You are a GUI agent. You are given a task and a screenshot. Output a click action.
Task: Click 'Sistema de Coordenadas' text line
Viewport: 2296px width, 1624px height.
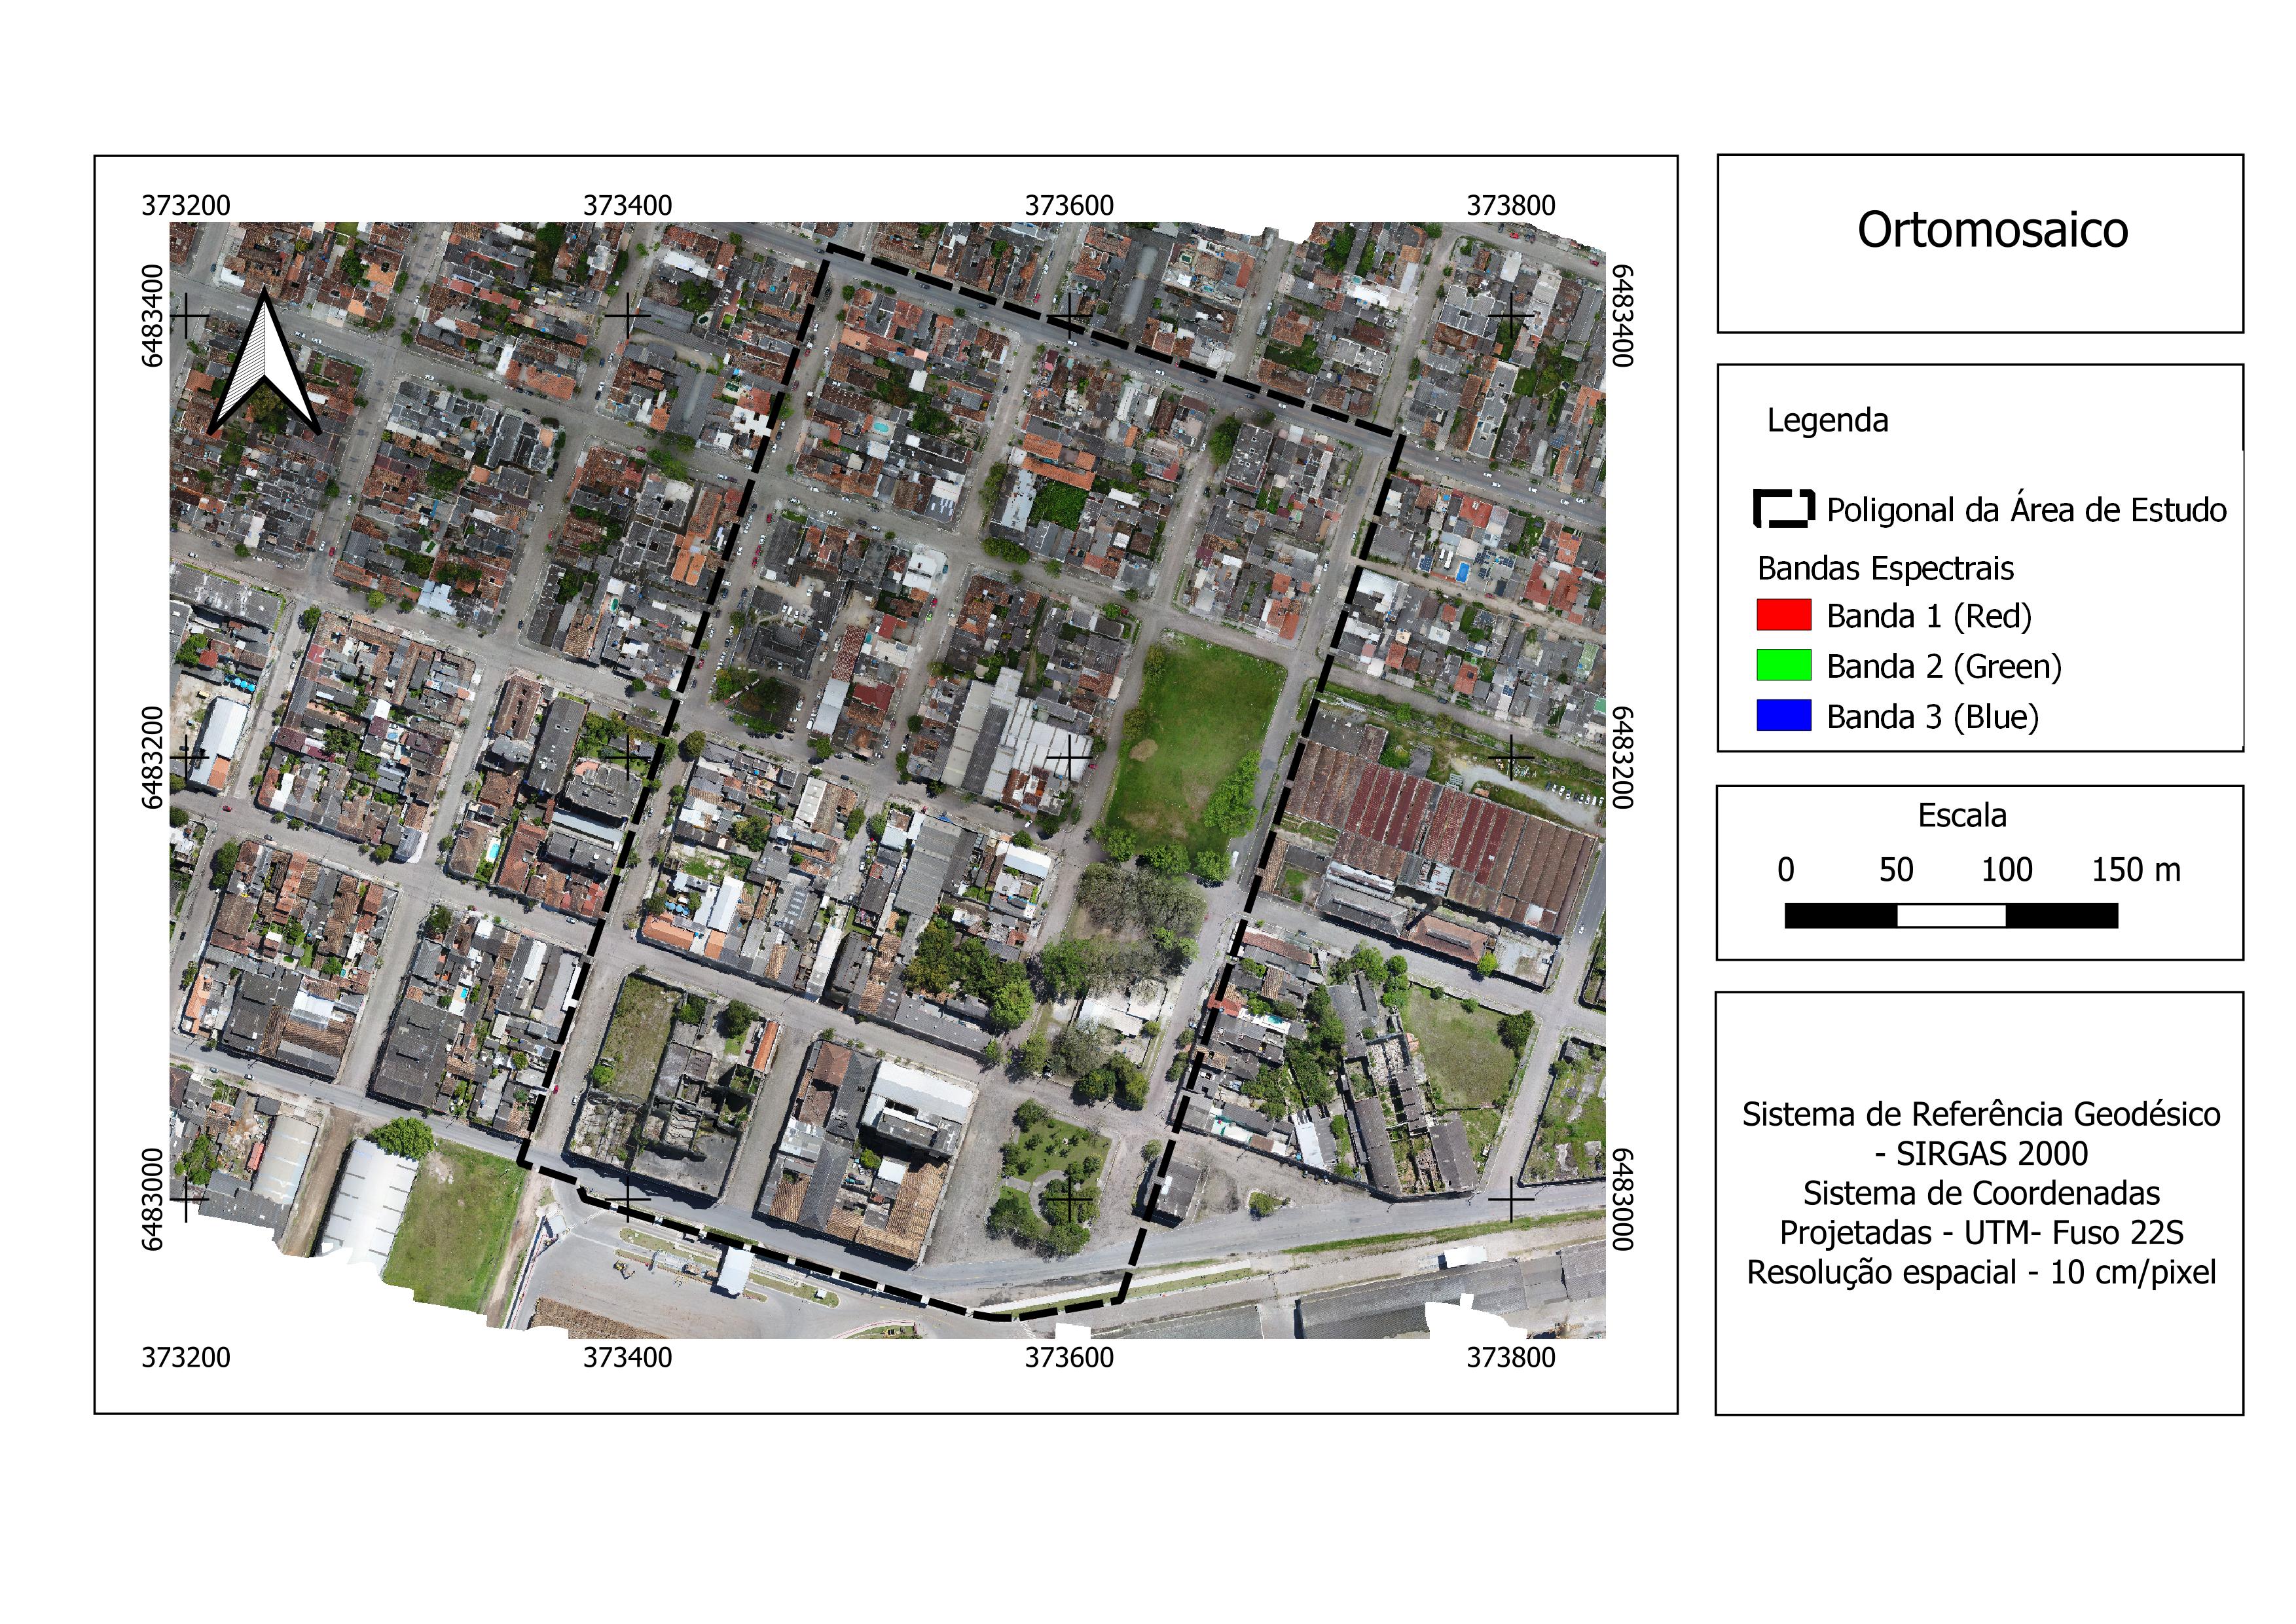pos(1981,1193)
